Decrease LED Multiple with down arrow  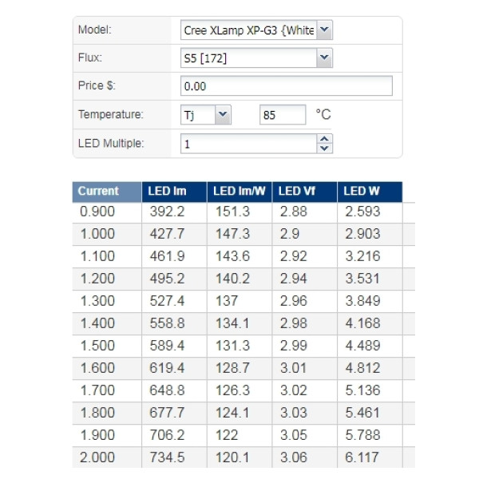pos(324,148)
